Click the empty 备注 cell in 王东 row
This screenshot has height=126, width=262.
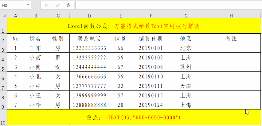click(x=231, y=48)
